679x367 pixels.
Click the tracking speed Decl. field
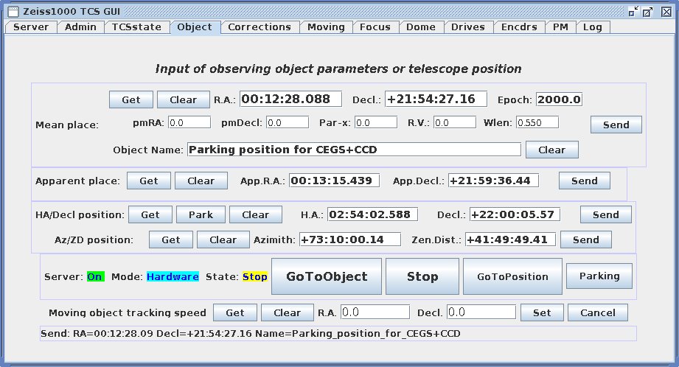point(481,312)
